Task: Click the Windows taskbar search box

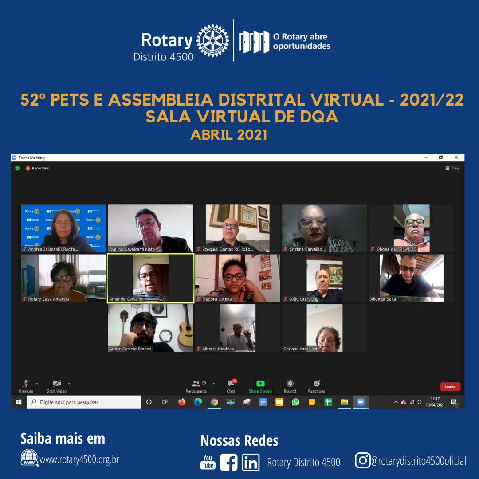Action: pos(84,402)
